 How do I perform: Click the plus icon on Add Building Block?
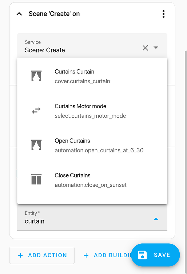pyautogui.click(x=86, y=255)
